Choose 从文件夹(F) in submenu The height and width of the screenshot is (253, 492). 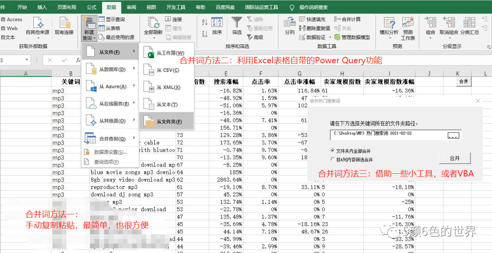click(166, 121)
